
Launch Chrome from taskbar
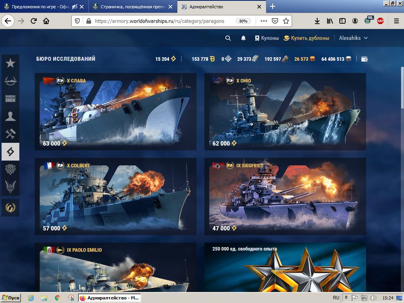tap(58, 298)
